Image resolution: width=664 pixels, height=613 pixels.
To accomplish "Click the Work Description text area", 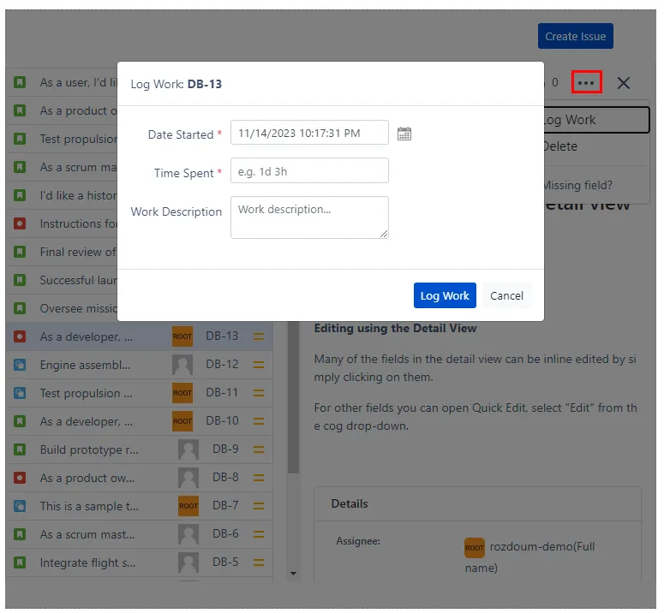I will coord(309,217).
